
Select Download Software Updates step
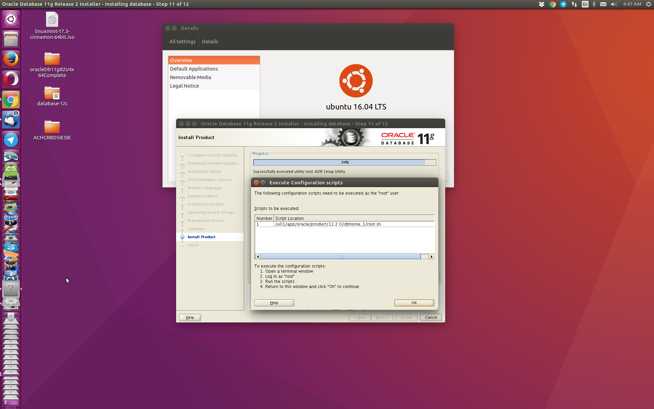(x=213, y=163)
